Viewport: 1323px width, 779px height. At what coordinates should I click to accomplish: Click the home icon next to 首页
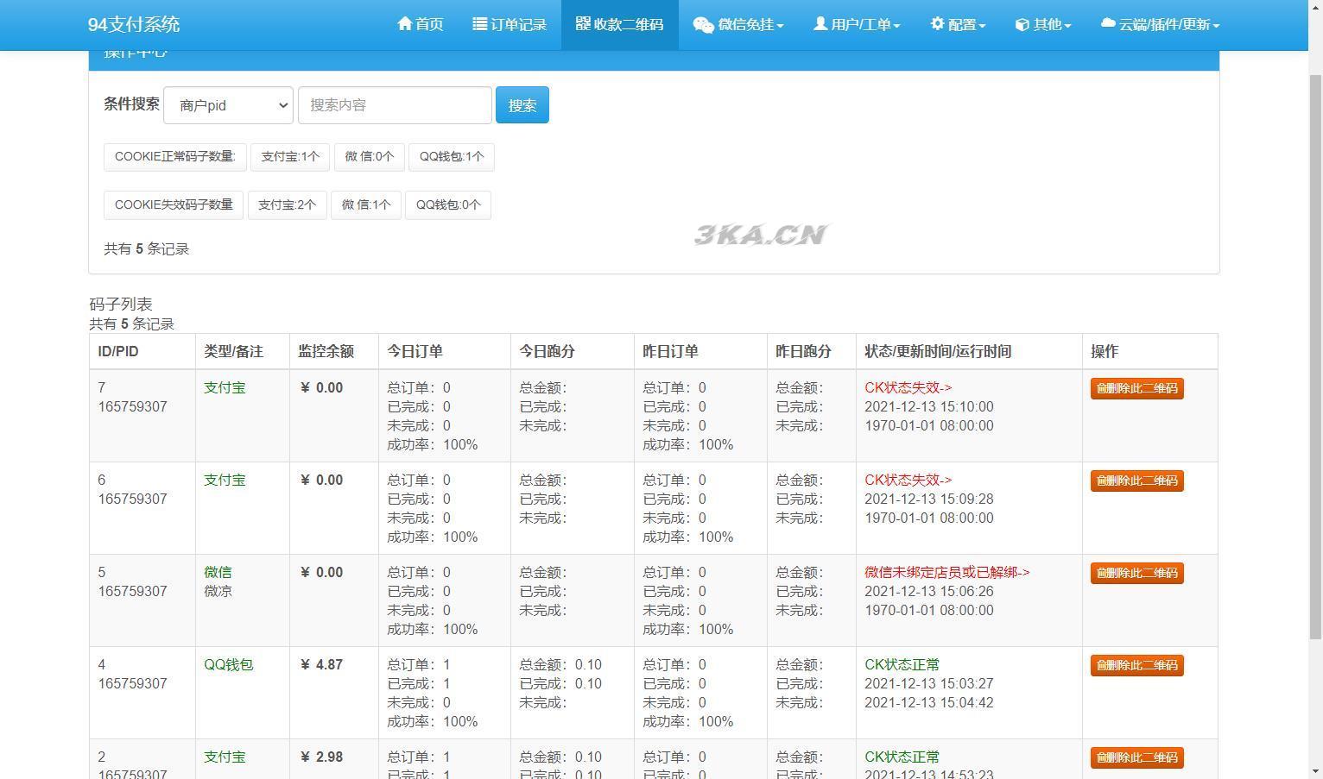(x=404, y=24)
